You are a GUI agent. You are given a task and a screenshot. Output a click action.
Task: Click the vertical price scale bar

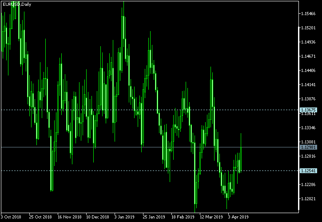point(298,119)
